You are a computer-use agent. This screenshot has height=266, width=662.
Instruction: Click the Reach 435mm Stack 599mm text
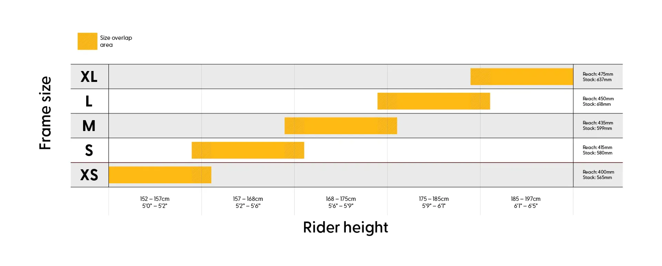click(598, 126)
